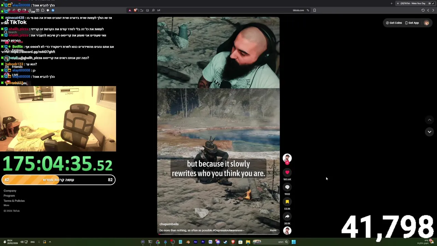This screenshot has height=246, width=437.
Task: Open the comments via speech bubble icon
Action: pyautogui.click(x=287, y=187)
